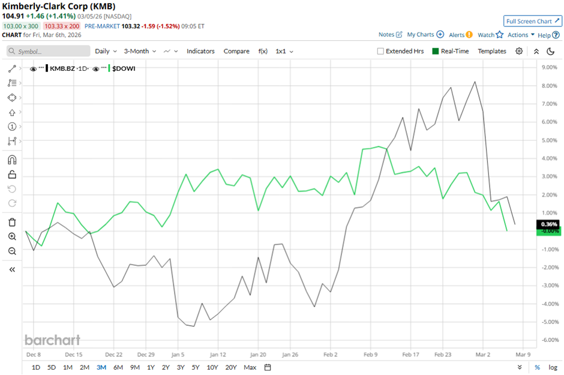Open the Notes editor
The height and width of the screenshot is (375, 564).
tap(390, 35)
